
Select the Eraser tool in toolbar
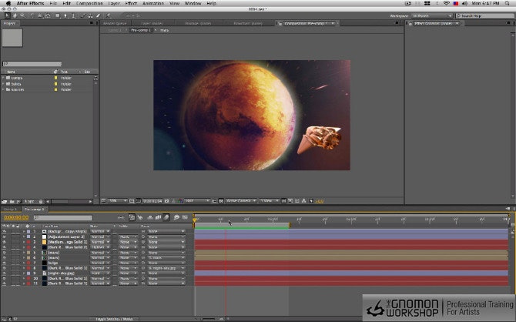[x=98, y=15]
